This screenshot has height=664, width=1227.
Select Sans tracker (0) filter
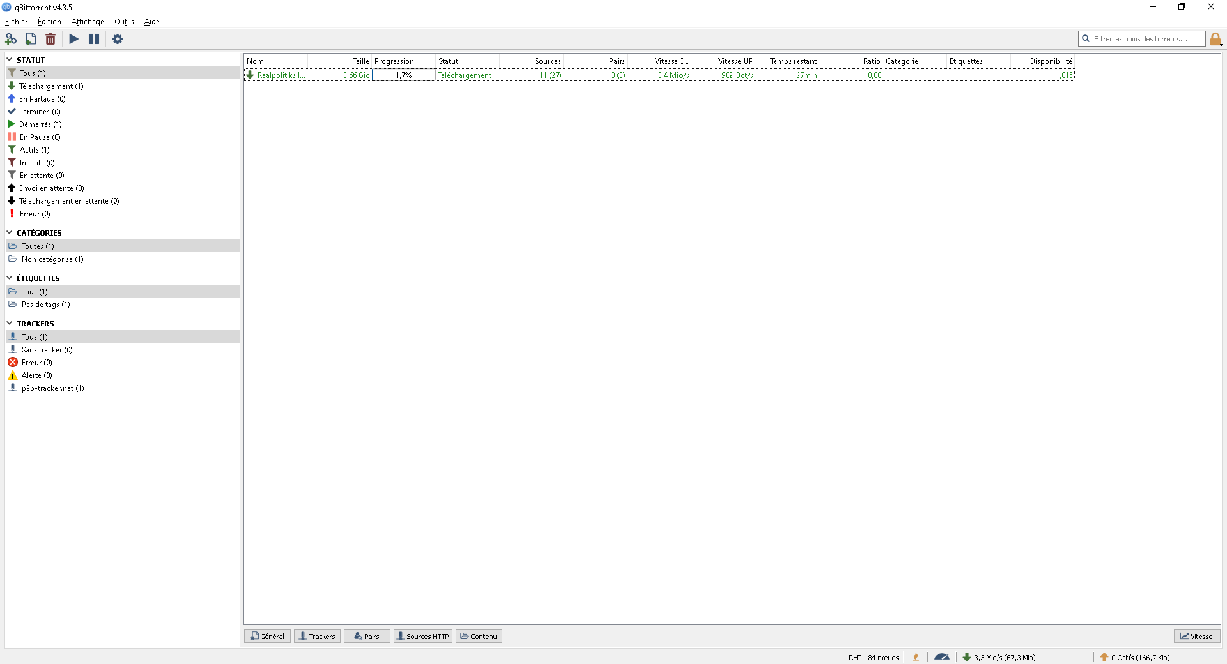(123, 350)
